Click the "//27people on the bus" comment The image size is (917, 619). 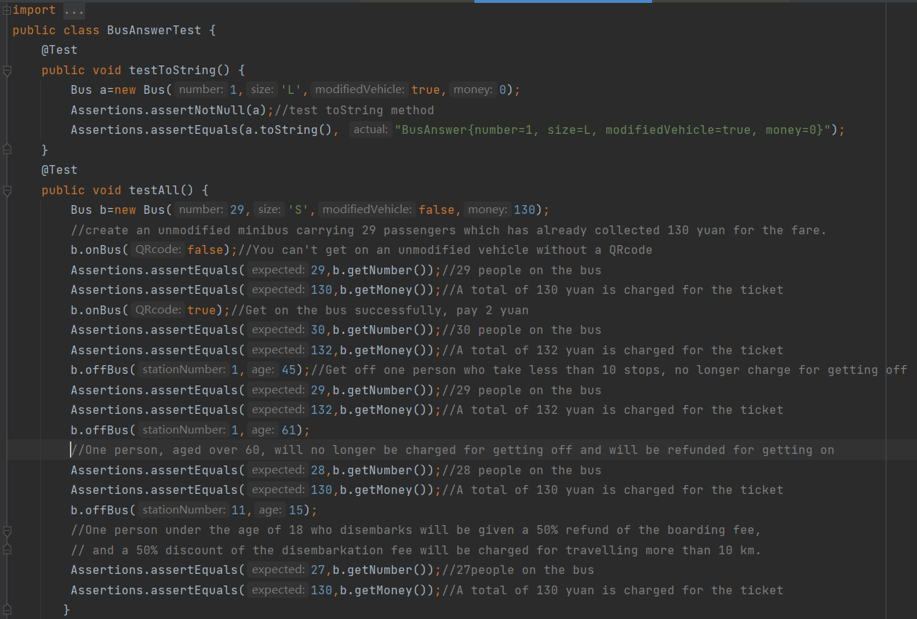[517, 570]
